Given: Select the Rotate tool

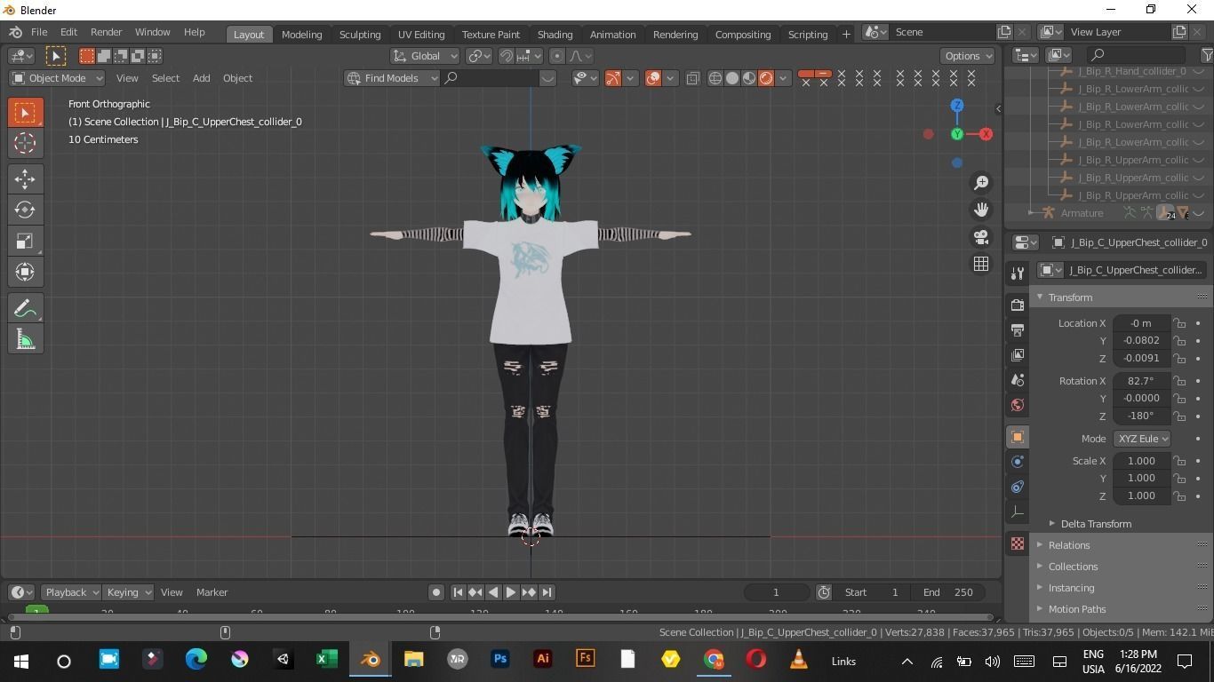Looking at the screenshot, I should 25,210.
